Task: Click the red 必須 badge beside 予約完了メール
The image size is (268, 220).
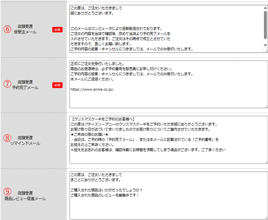Action: [57, 85]
